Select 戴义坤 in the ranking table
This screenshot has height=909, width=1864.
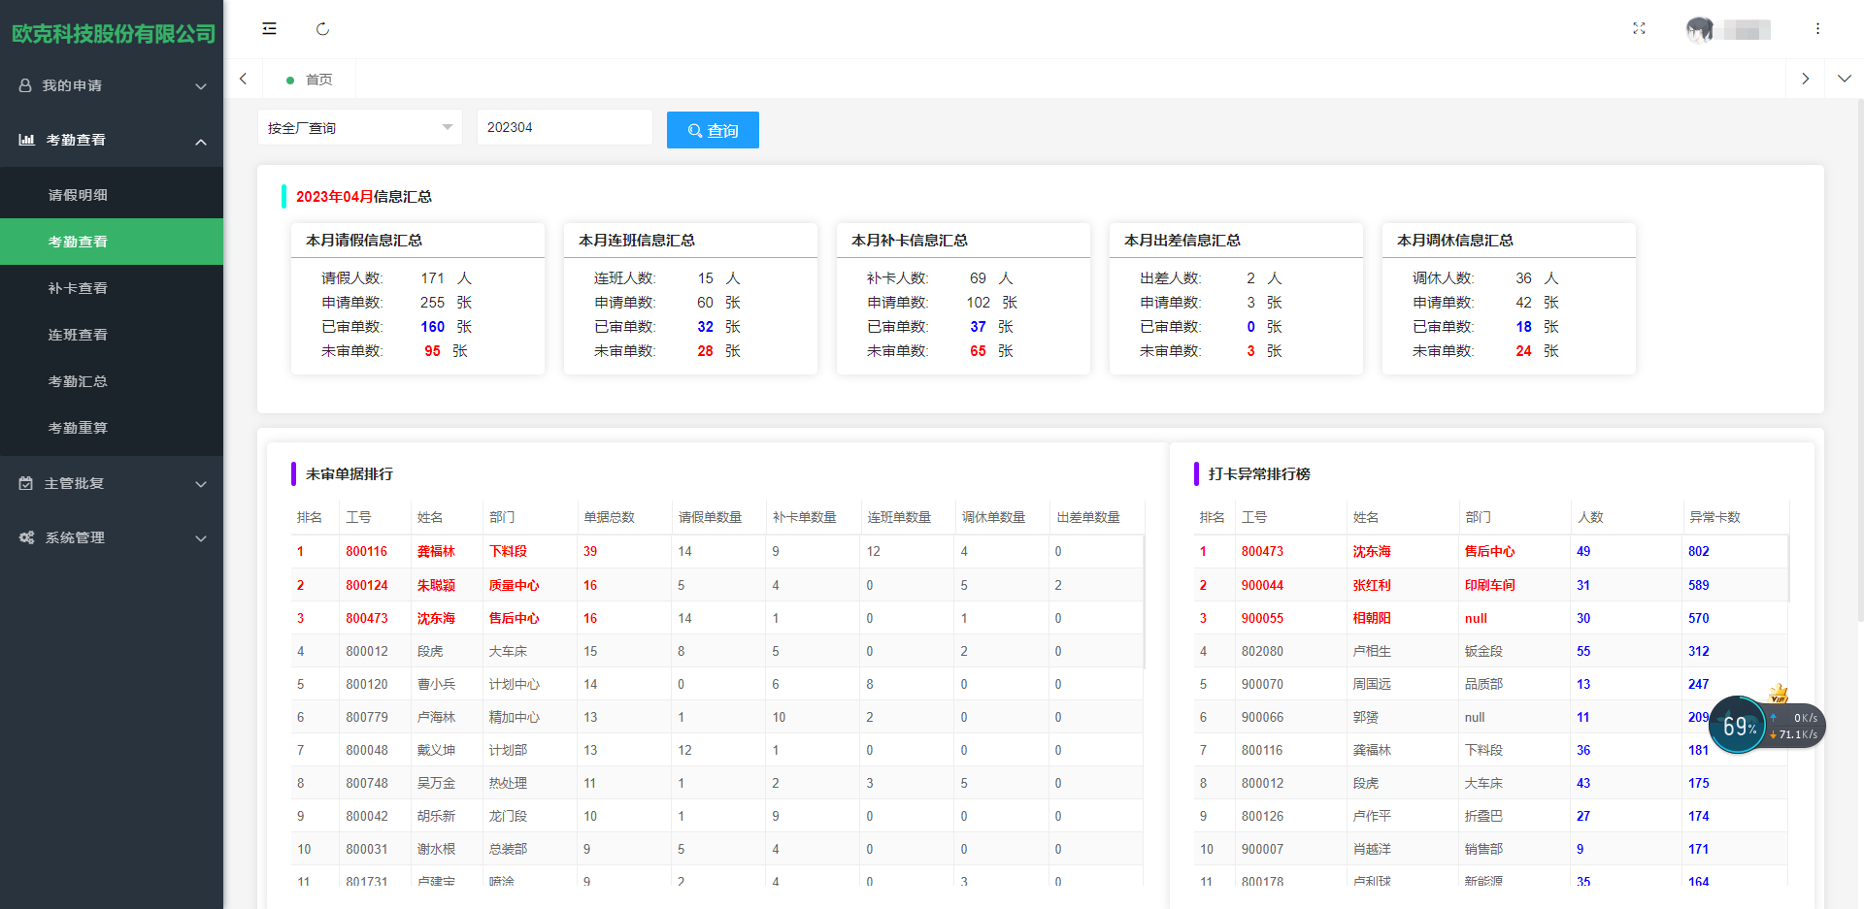436,750
